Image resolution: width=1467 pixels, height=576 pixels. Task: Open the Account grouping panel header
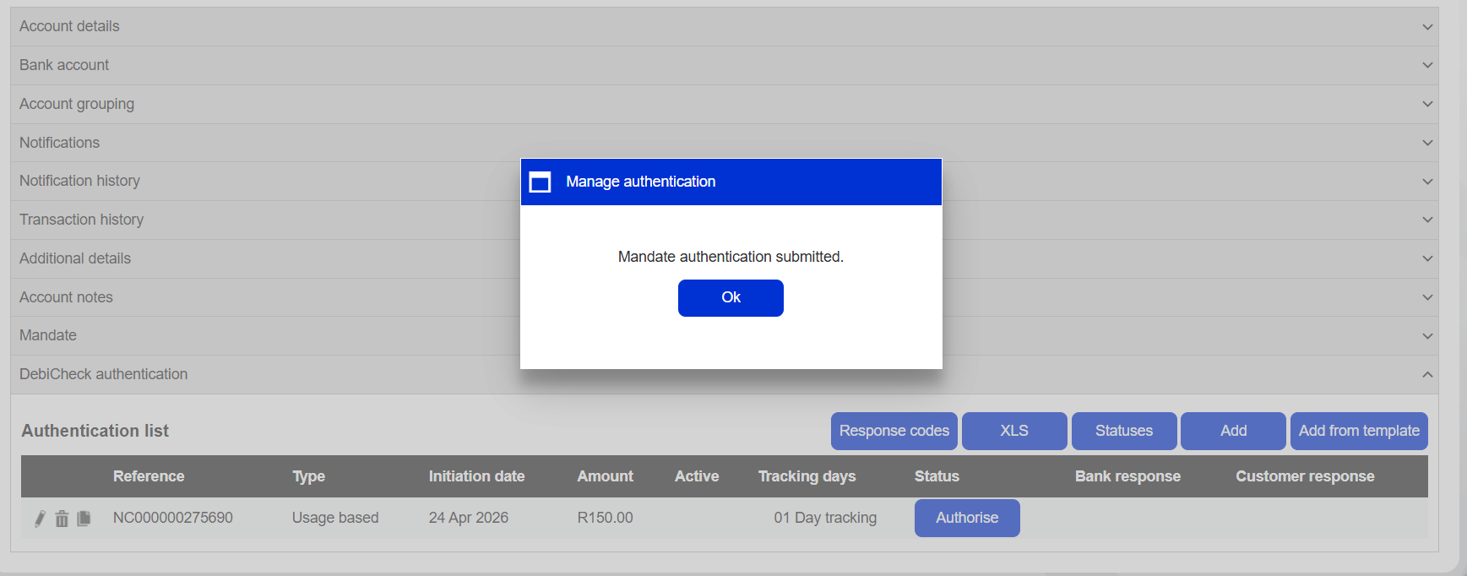(725, 104)
